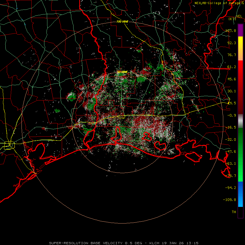Click the KLCH station identifier in the caption

[x=154, y=243]
